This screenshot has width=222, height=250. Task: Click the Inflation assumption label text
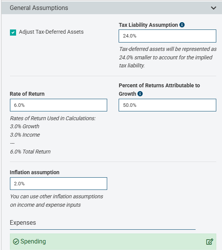pyautogui.click(x=34, y=172)
